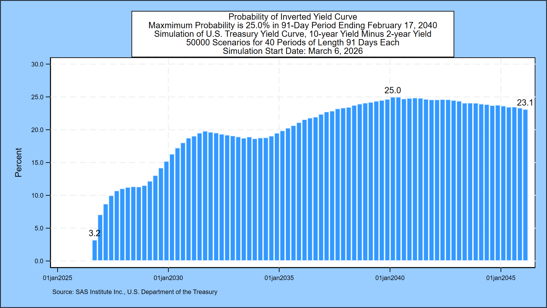
Task: Click the 01jan2045 x-axis label
Action: coord(501,278)
